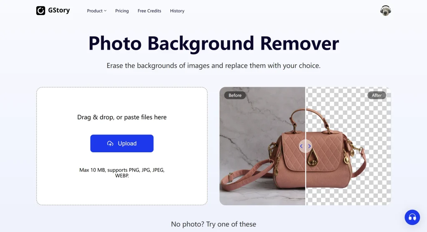The image size is (427, 232).
Task: Click the before/after divider slider line
Action: coord(305,117)
